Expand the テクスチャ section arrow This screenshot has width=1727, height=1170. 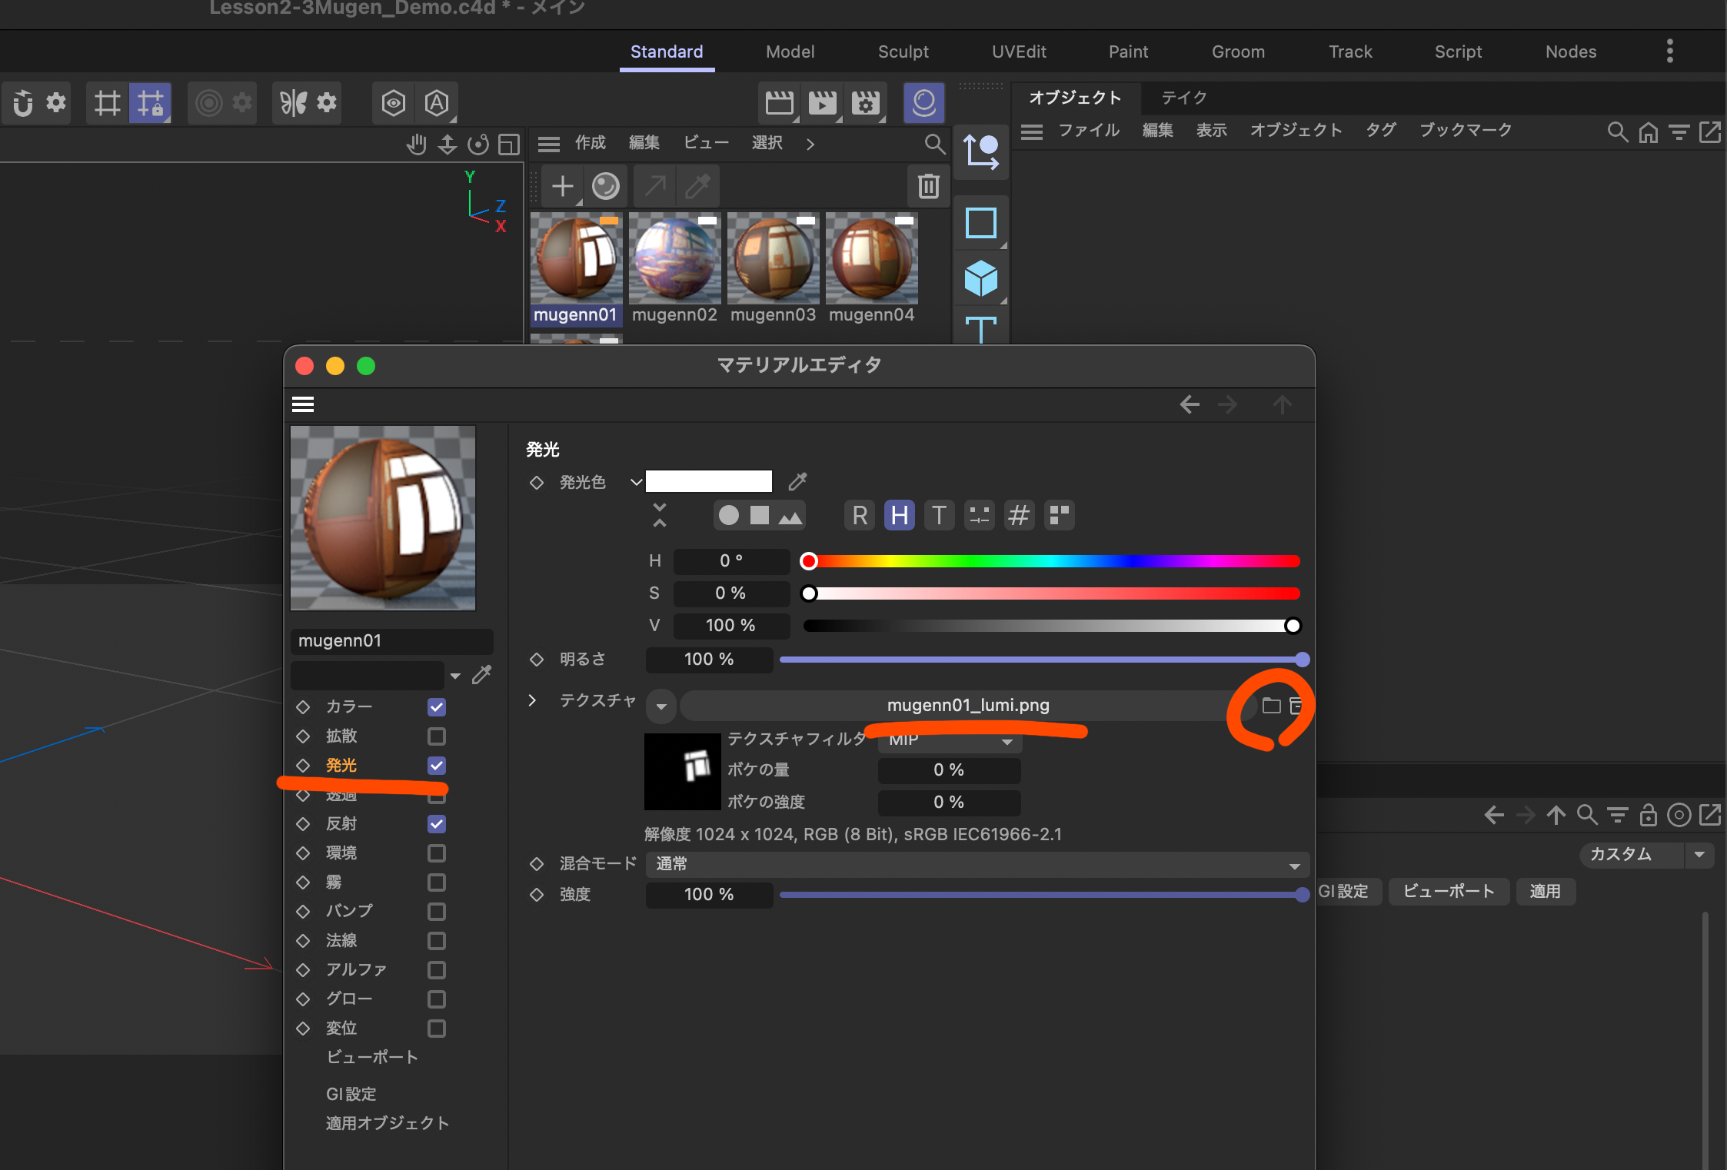532,700
